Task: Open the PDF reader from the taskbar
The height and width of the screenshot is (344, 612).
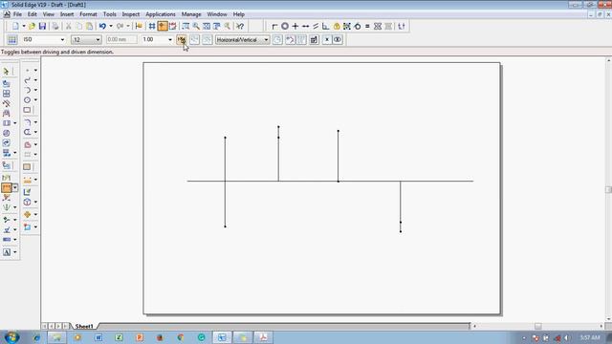Action: 264,337
